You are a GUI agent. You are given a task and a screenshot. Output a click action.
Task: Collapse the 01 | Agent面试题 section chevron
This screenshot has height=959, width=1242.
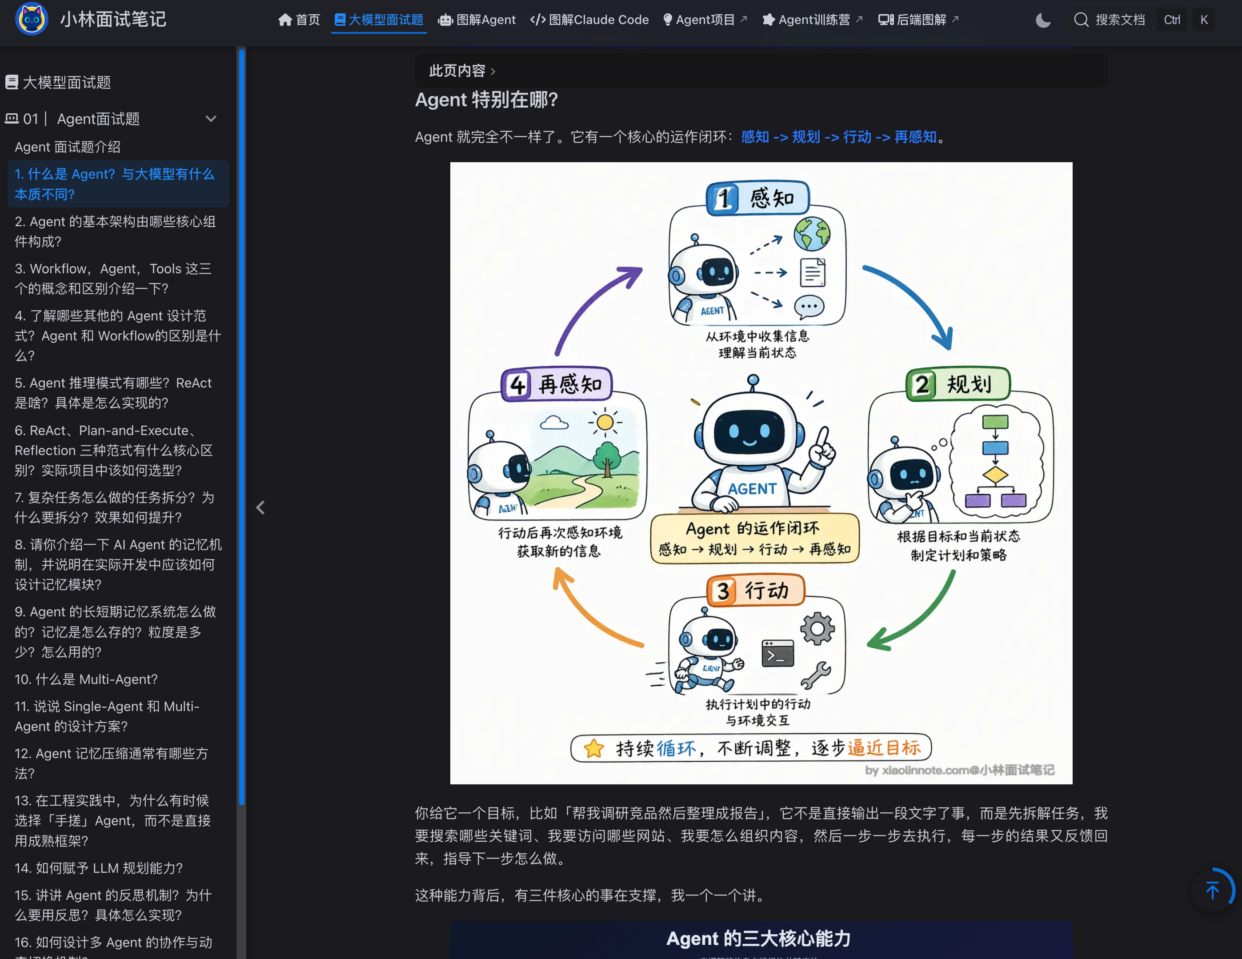[x=211, y=119]
